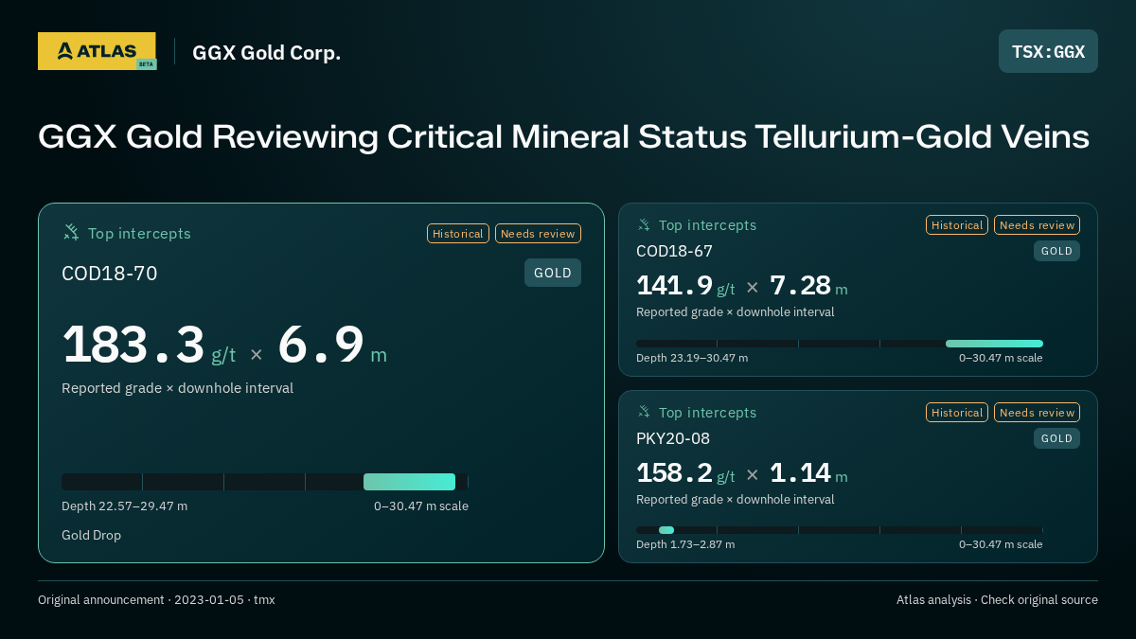Click 0–30.47 m scale label on COD18-70 card
Screen dimensions: 1136x639
(421, 506)
